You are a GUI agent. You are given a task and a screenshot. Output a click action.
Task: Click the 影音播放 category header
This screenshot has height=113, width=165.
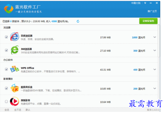[x=8, y=79]
